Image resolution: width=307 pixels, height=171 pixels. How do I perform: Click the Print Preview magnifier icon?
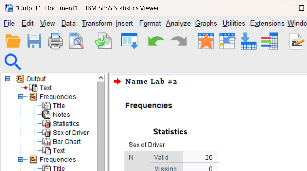76,41
